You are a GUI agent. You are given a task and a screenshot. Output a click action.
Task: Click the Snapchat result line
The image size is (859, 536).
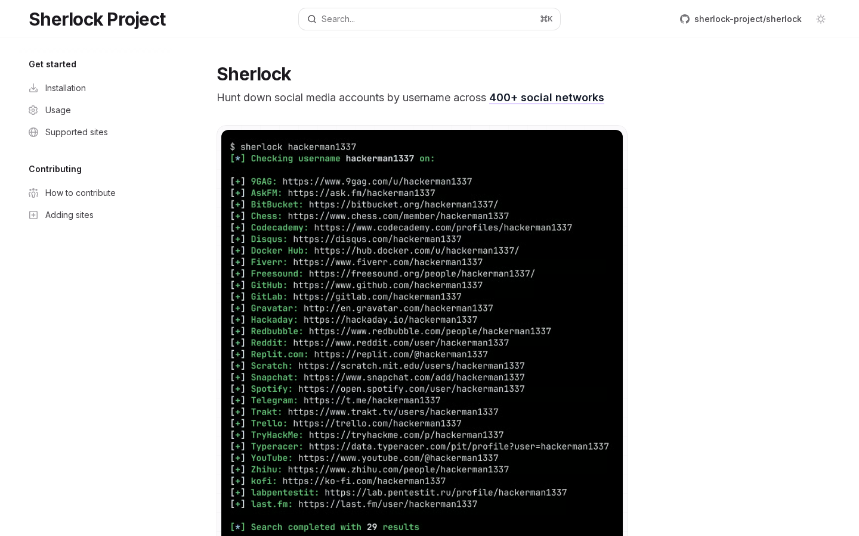point(377,378)
